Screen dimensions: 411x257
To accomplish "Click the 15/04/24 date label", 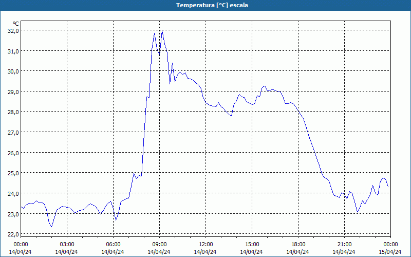I will click(390, 252).
